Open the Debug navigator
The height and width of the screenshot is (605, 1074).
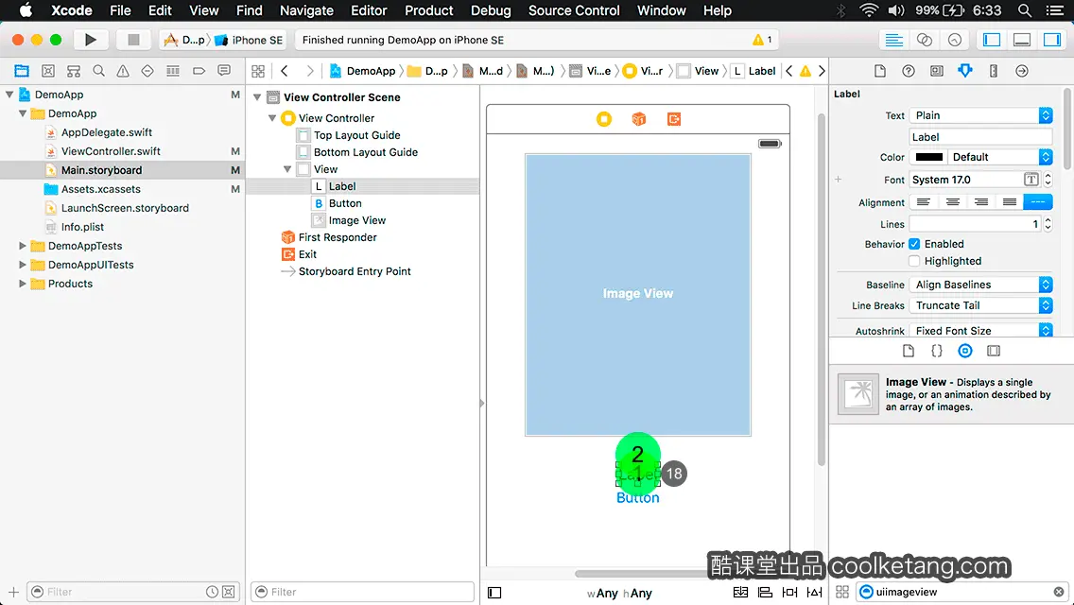pyautogui.click(x=173, y=71)
